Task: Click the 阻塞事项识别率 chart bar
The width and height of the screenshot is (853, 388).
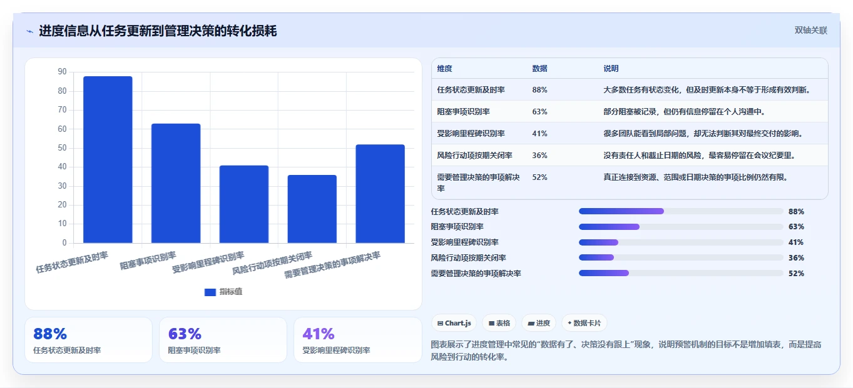Action: pos(176,183)
